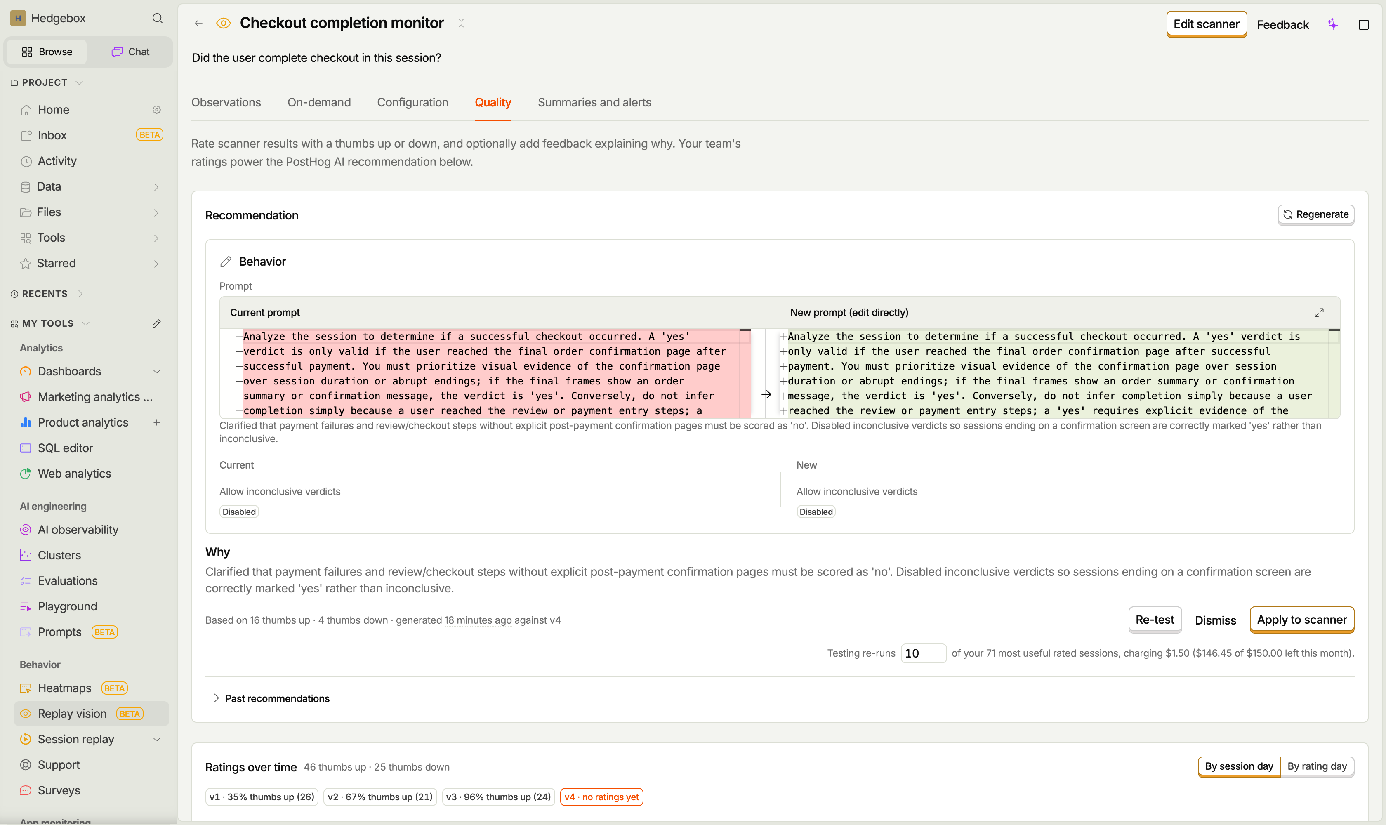Switch ratings view to By rating day
The height and width of the screenshot is (825, 1386).
coord(1317,766)
